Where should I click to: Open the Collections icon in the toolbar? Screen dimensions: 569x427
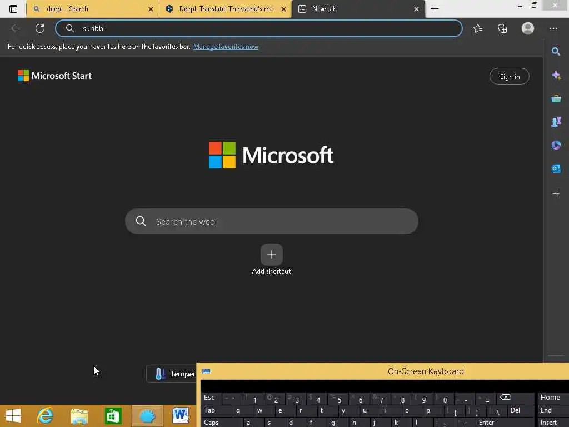point(502,28)
